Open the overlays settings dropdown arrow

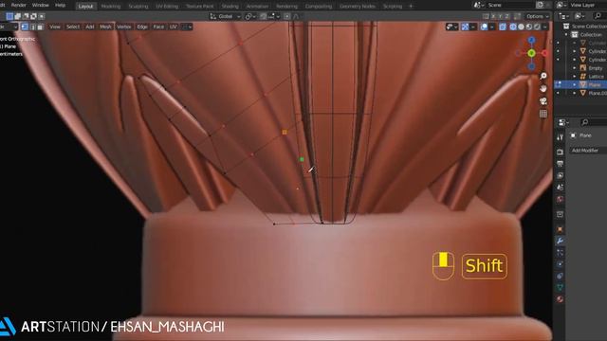click(x=491, y=27)
